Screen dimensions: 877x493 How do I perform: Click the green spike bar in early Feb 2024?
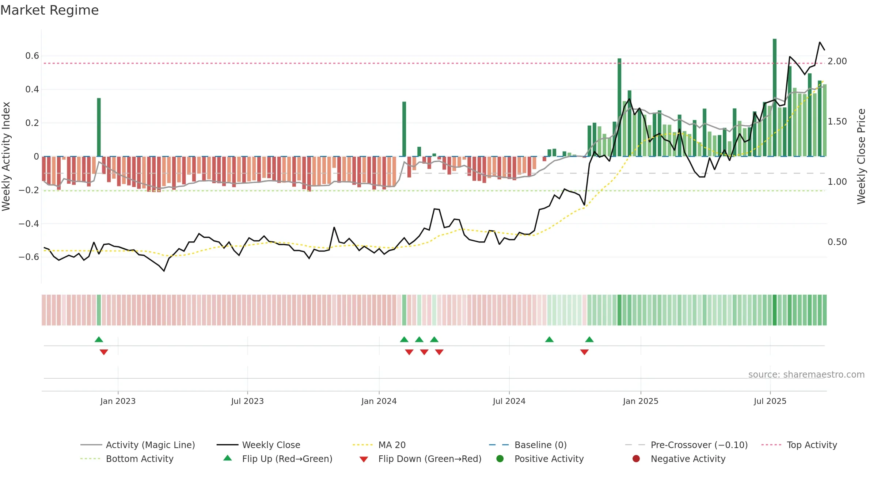404,129
